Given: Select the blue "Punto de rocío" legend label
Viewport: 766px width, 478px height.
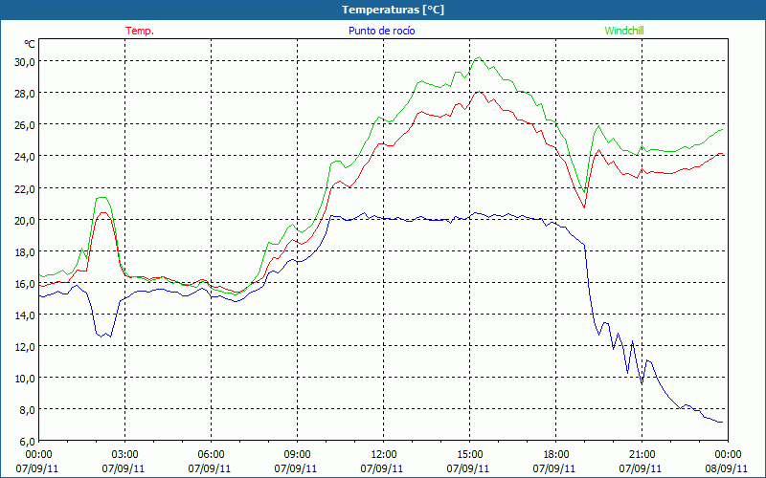Looking at the screenshot, I should coord(381,31).
